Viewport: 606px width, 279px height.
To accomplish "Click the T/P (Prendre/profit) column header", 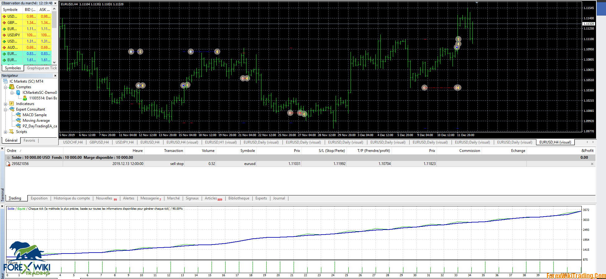I will 369,151.
